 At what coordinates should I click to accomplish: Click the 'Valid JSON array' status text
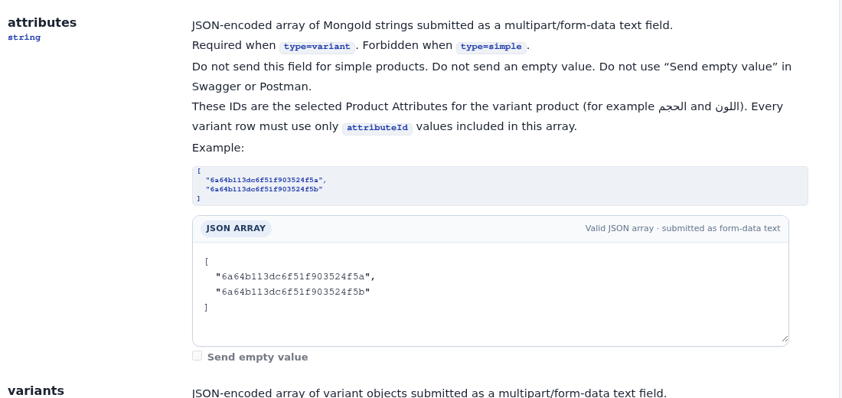pos(619,228)
